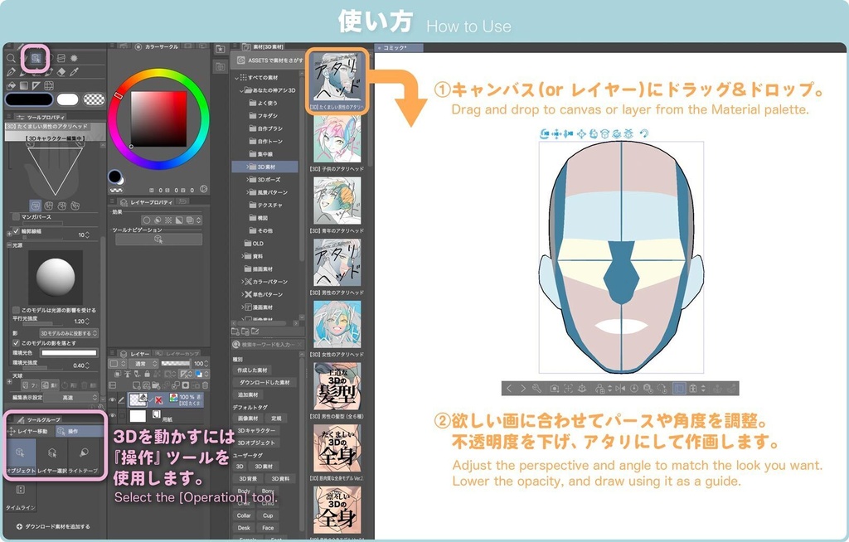Select the Layer Select (レイヤー選択) sub tool
Viewport: 849px width, 542px height.
coord(52,457)
